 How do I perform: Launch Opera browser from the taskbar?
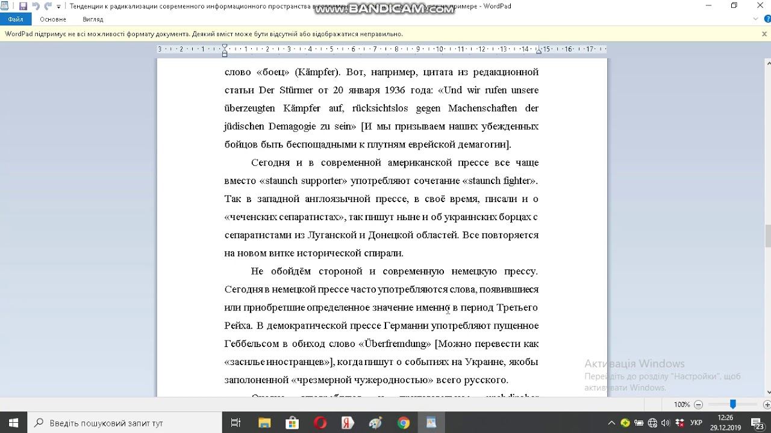coord(320,423)
